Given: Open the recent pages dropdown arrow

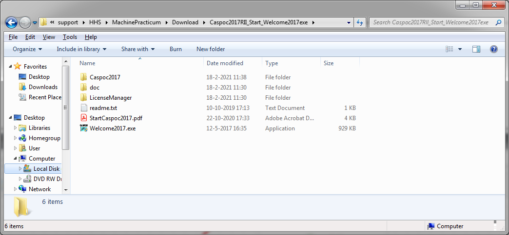Looking at the screenshot, I should tap(35, 23).
